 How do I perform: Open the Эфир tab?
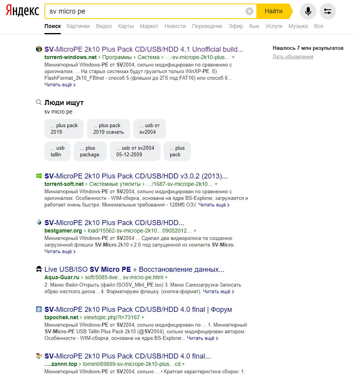tap(235, 26)
